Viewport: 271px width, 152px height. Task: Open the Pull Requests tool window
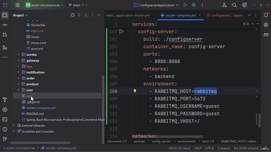coord(5,35)
